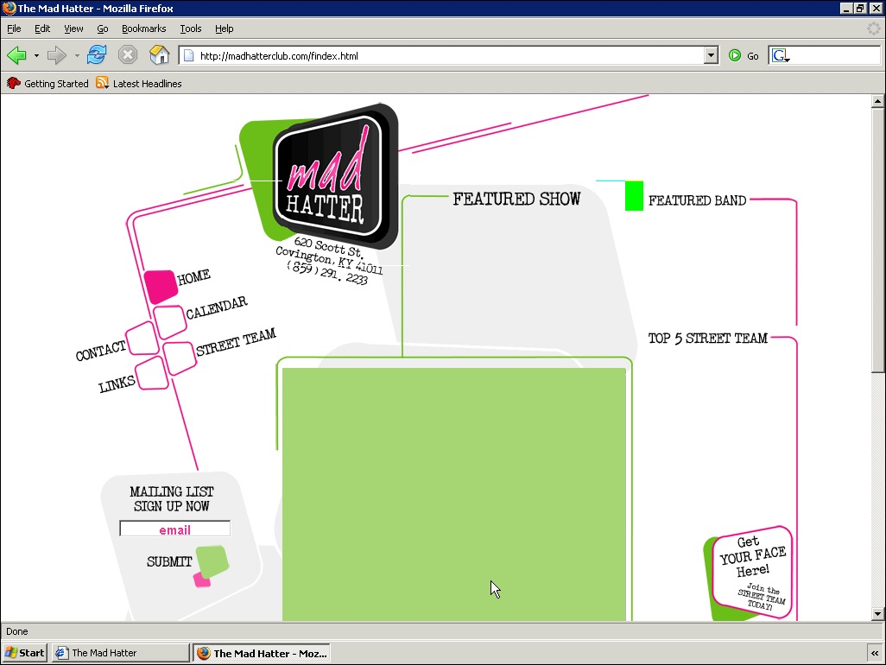The image size is (886, 665).
Task: Click the STREET TEAM link text
Action: pos(237,342)
